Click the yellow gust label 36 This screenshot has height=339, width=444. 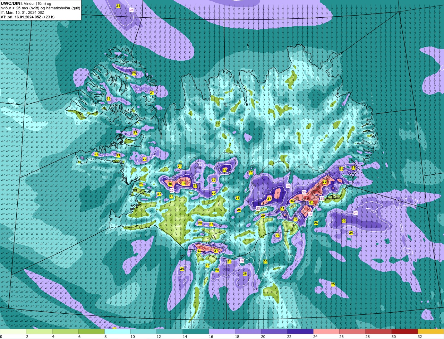tap(292, 201)
